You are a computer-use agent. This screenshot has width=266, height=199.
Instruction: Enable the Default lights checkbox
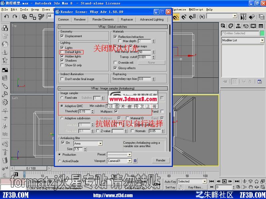pyautogui.click(x=62, y=52)
